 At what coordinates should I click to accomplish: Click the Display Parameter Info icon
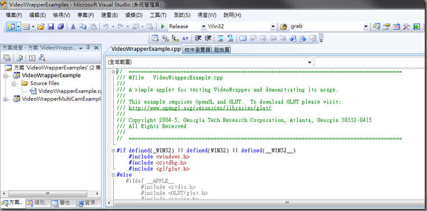click(x=165, y=39)
